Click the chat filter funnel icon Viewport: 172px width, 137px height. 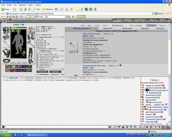click(119, 127)
